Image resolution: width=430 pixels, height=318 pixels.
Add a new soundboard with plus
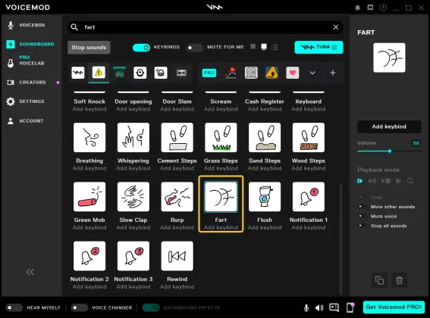[333, 73]
